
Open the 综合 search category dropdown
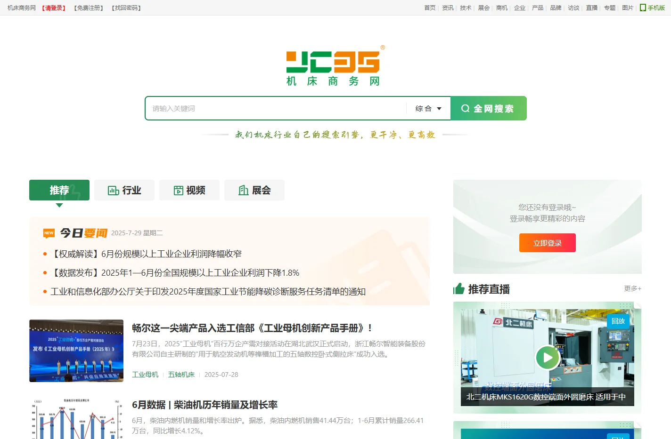428,109
